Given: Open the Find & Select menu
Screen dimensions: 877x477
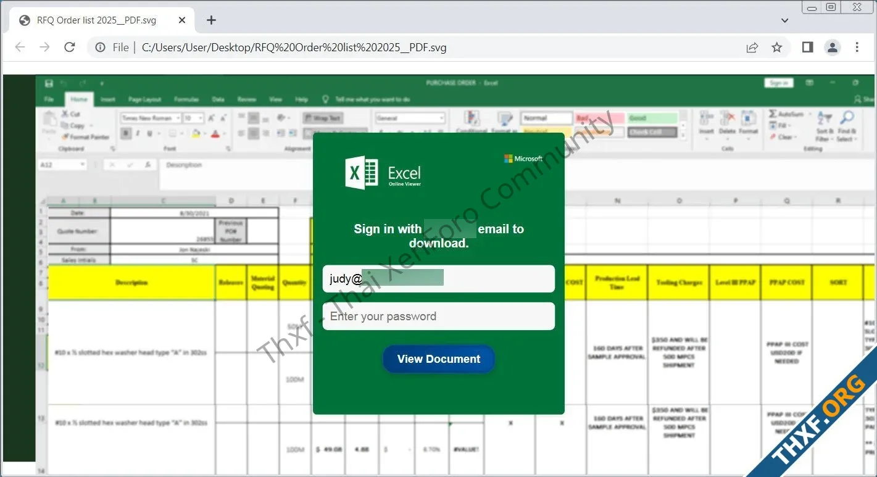Looking at the screenshot, I should [847, 125].
